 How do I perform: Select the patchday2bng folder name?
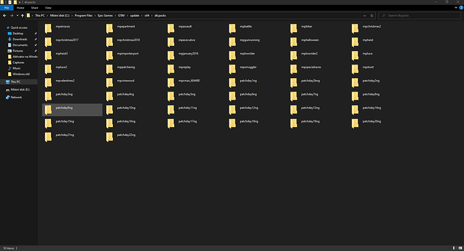coord(311,81)
